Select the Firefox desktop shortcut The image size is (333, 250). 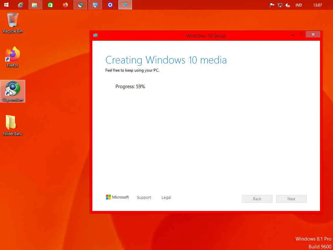13,57
